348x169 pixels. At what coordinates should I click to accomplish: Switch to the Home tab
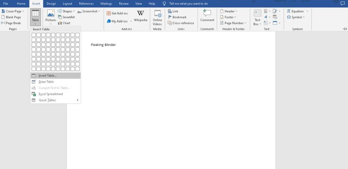coord(21,3)
